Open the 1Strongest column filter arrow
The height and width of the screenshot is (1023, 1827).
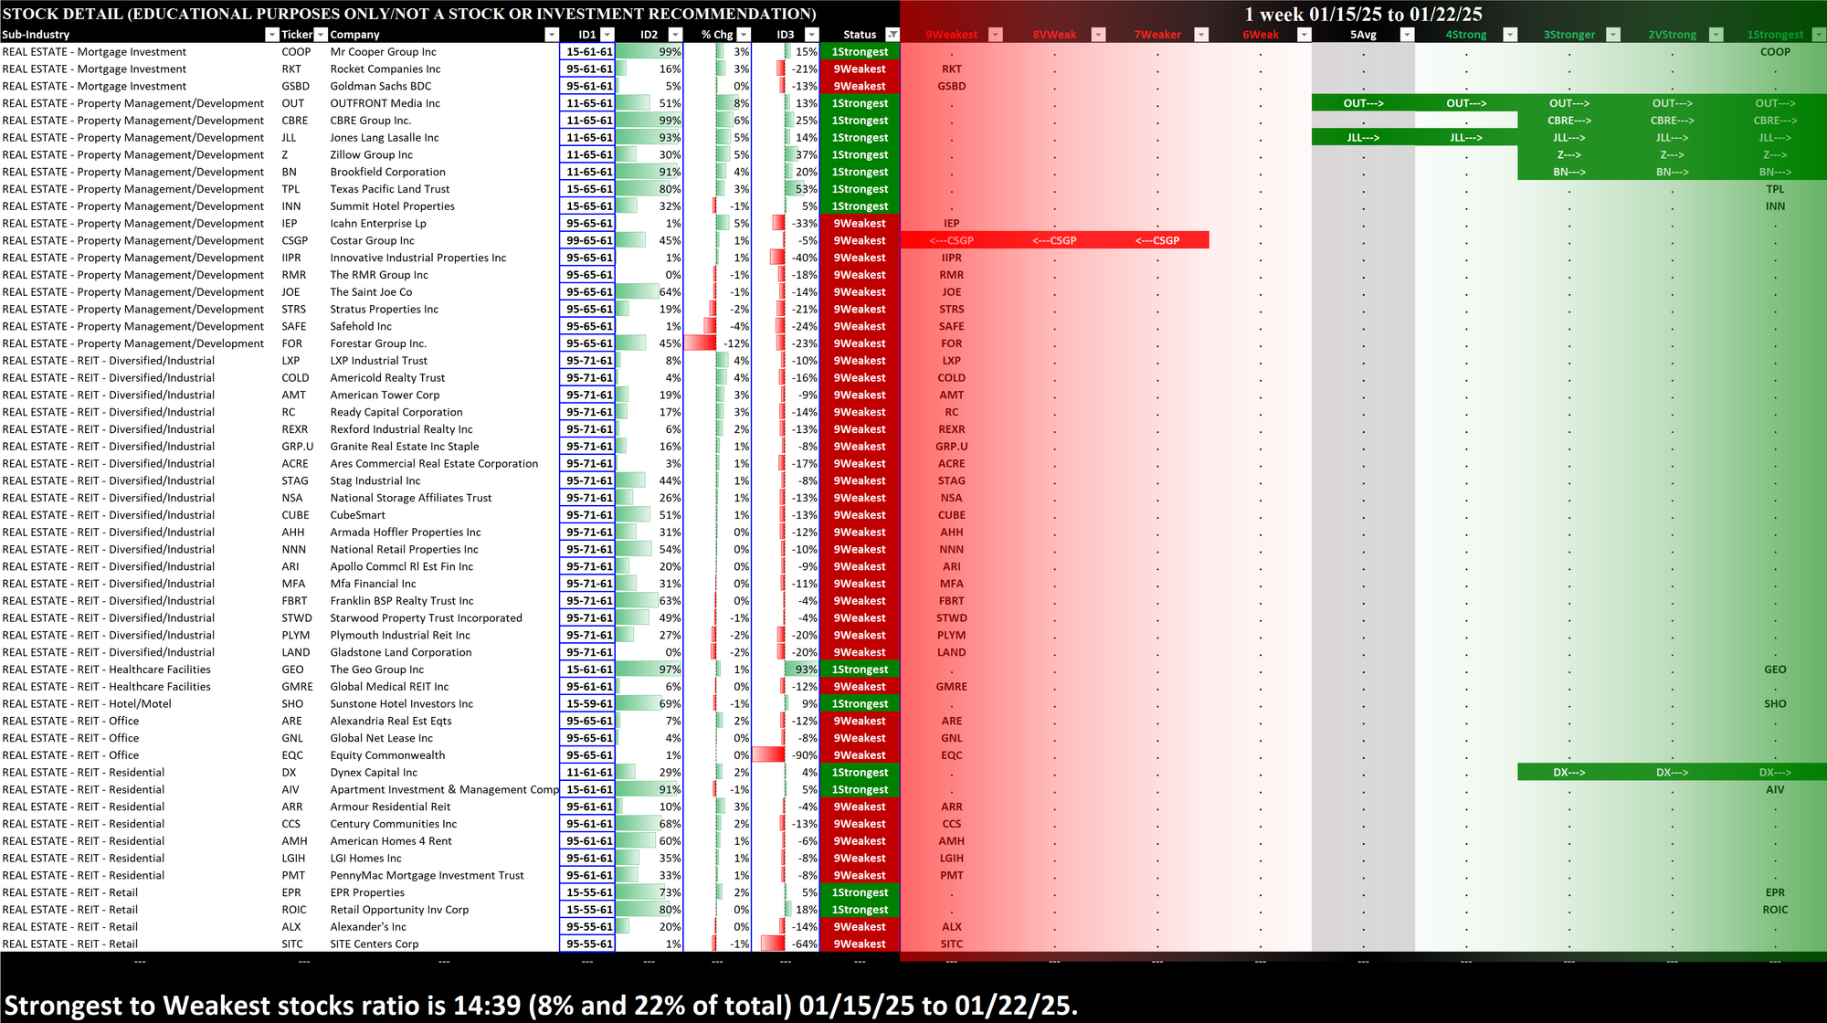coord(1818,35)
